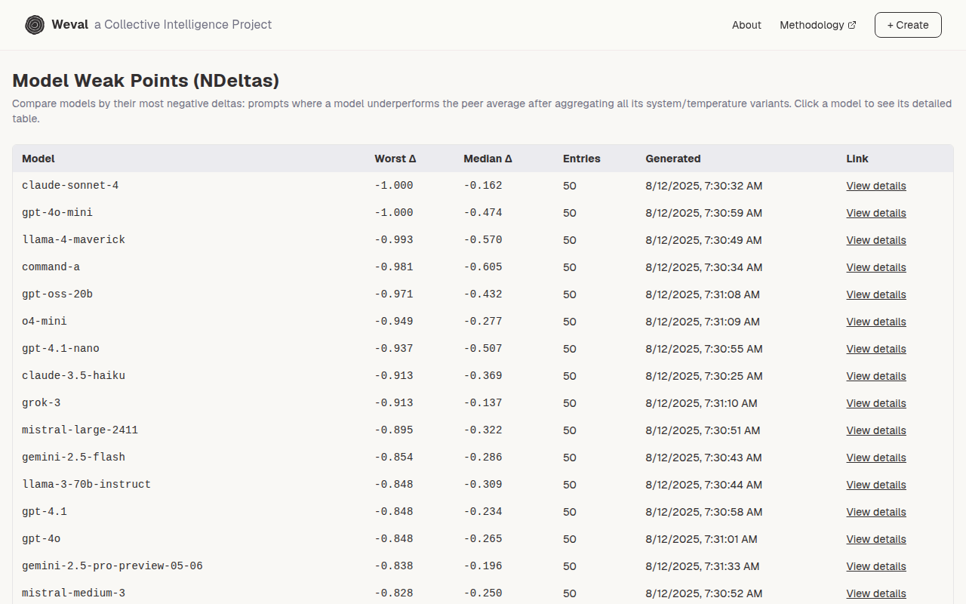The width and height of the screenshot is (966, 604).
Task: View details for claude-sonnet-4
Action: click(876, 186)
